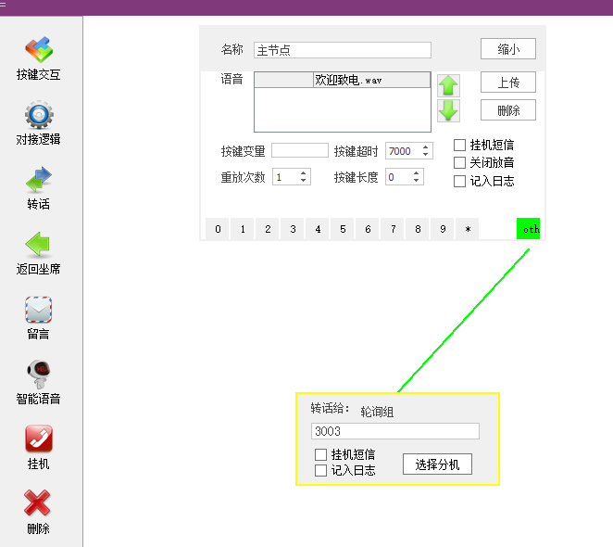Click the 选择分机 button
This screenshot has height=547, width=613.
437,464
